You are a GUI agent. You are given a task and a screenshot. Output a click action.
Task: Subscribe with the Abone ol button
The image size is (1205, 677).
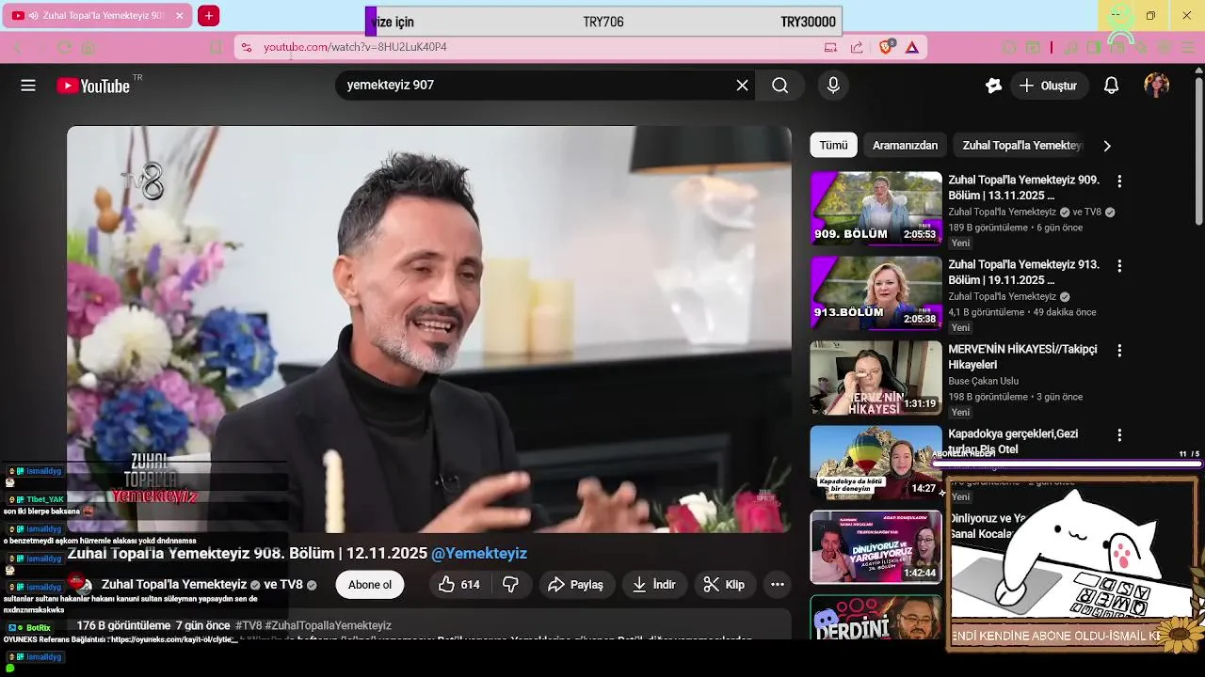370,585
